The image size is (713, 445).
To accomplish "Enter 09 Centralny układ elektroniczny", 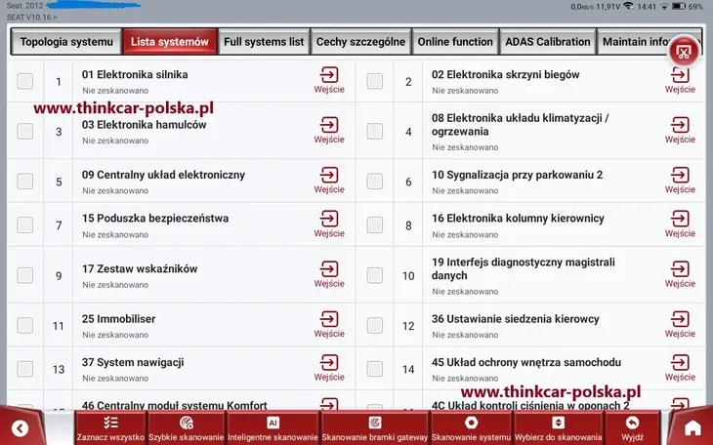I will click(329, 181).
